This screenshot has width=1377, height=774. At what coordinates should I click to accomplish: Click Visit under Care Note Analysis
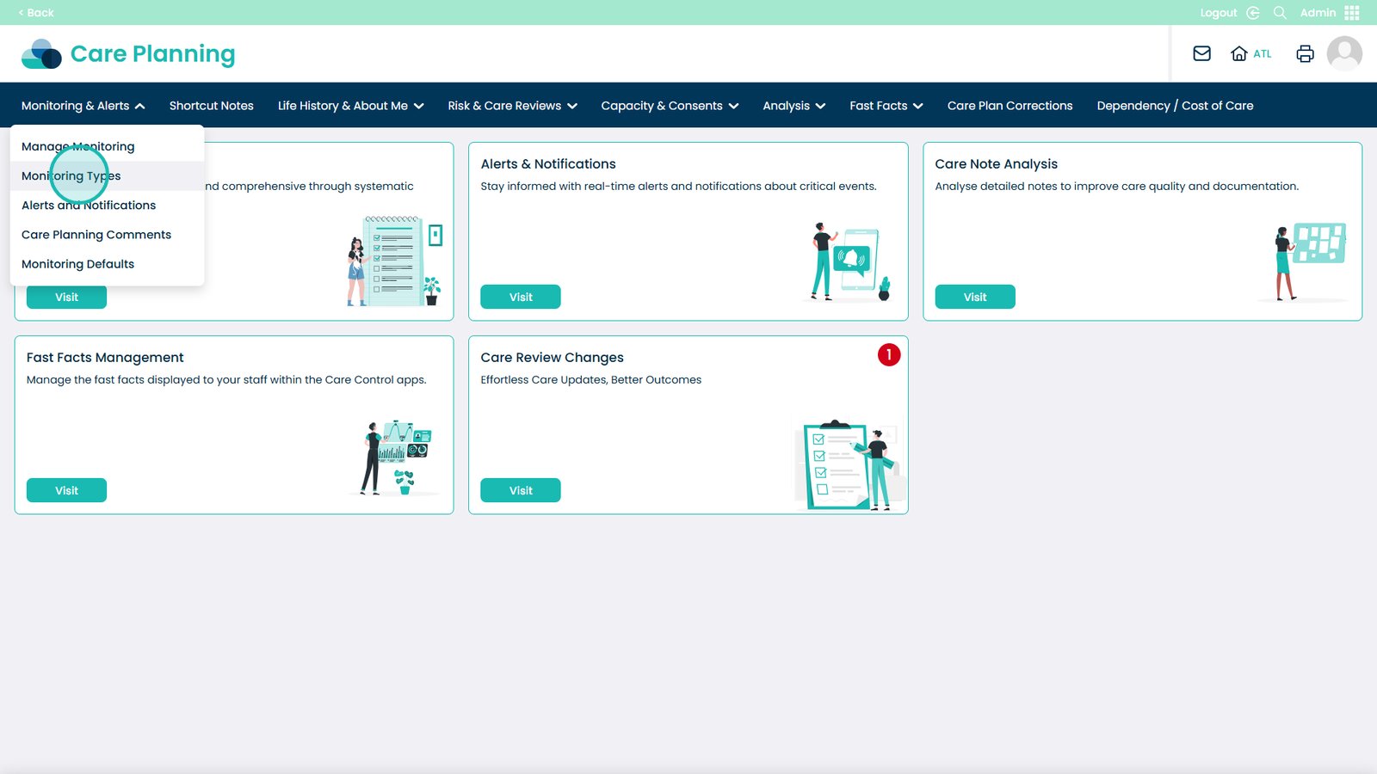coord(974,297)
